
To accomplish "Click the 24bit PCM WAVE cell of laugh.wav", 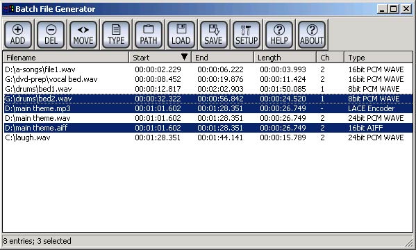I will click(x=376, y=137).
